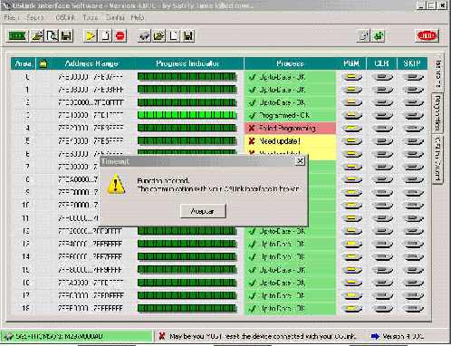This screenshot has height=346, width=451.
Task: Click the Process column header
Action: [290, 63]
